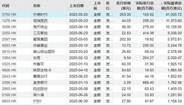This screenshot has width=184, height=105.
Task: Click 主板 cell in 周六福 row
Action: (97, 95)
